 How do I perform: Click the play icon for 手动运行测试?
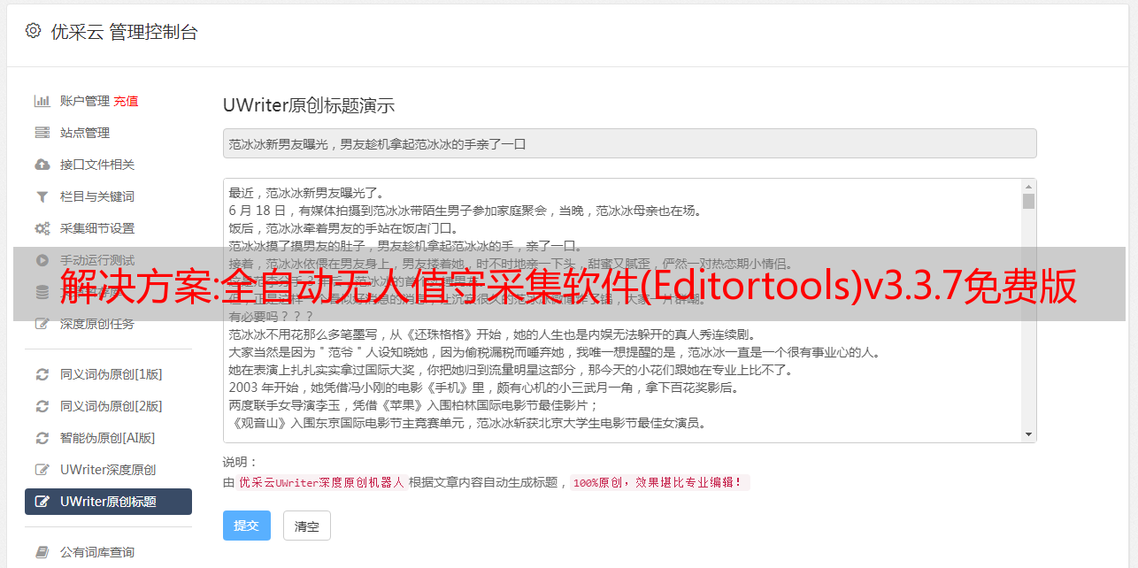42,260
